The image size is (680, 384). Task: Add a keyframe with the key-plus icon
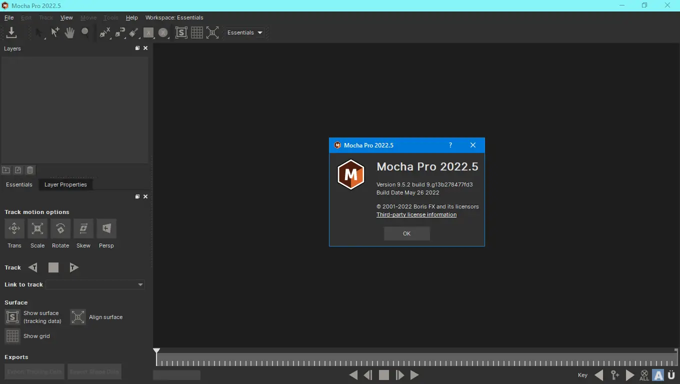(615, 375)
